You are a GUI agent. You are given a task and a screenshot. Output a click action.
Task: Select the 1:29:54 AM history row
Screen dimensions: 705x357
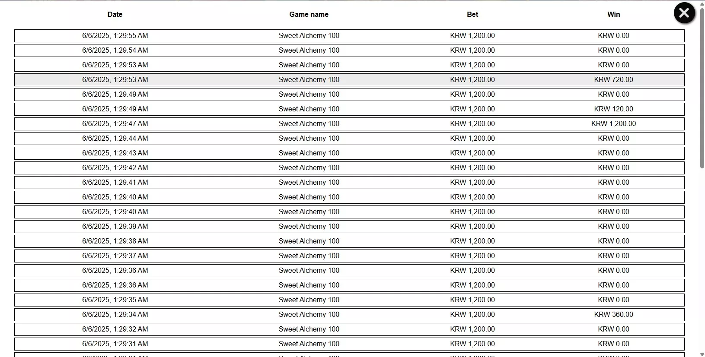tap(349, 51)
